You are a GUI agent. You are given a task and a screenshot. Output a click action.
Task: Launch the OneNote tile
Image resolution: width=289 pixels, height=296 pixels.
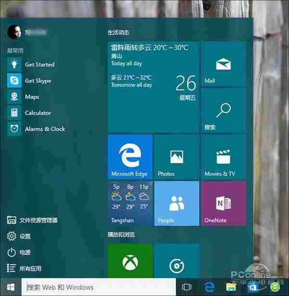coord(223,203)
